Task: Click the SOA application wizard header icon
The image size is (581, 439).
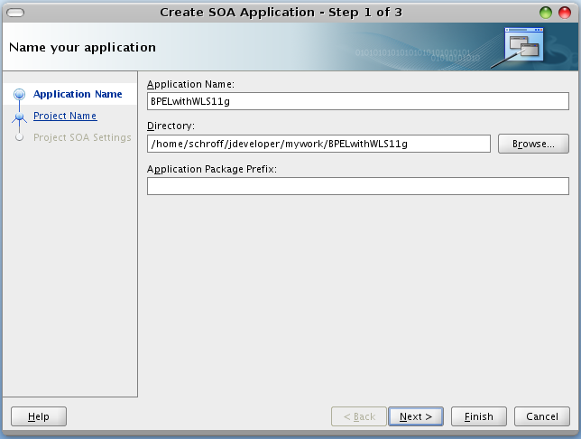Action: 524,45
